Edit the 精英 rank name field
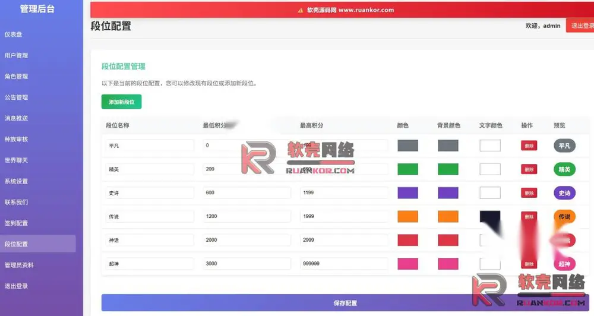This screenshot has width=594, height=316. (150, 169)
